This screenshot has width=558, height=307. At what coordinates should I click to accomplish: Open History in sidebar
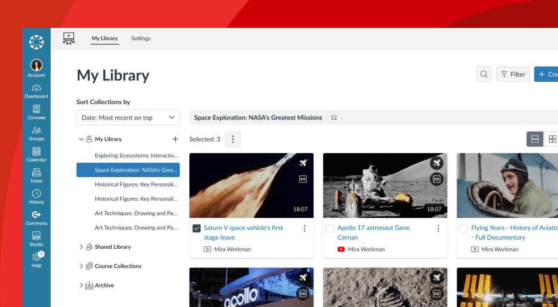(x=36, y=197)
